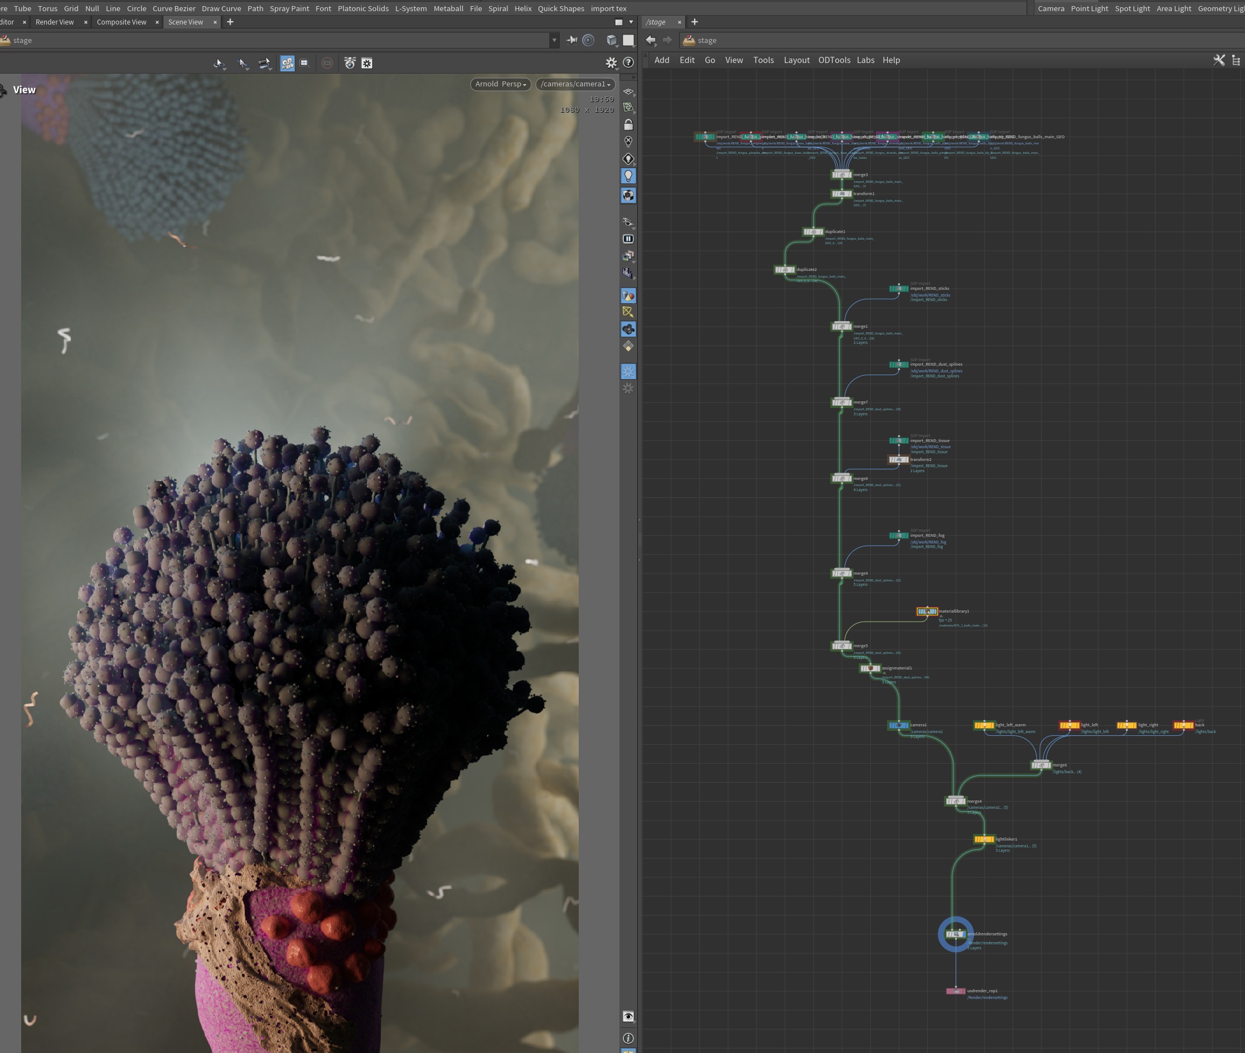Toggle the checkered materials cube display option
The image size is (1245, 1053).
click(x=628, y=195)
